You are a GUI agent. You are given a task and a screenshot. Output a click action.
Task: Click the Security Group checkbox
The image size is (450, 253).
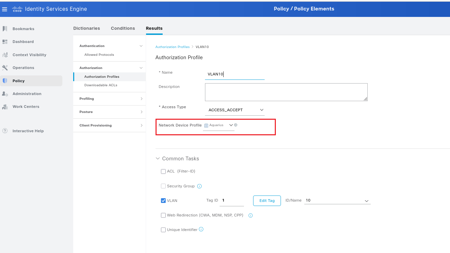click(x=163, y=186)
